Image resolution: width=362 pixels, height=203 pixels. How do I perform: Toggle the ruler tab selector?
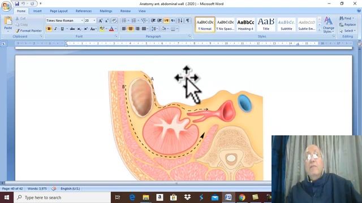3,43
